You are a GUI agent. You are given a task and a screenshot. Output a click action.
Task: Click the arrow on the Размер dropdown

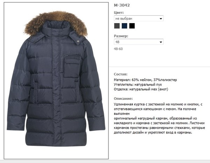[x=161, y=42]
